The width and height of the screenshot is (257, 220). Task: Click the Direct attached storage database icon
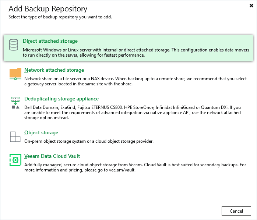pos(14,45)
